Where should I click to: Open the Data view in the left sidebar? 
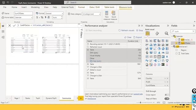[3, 31]
